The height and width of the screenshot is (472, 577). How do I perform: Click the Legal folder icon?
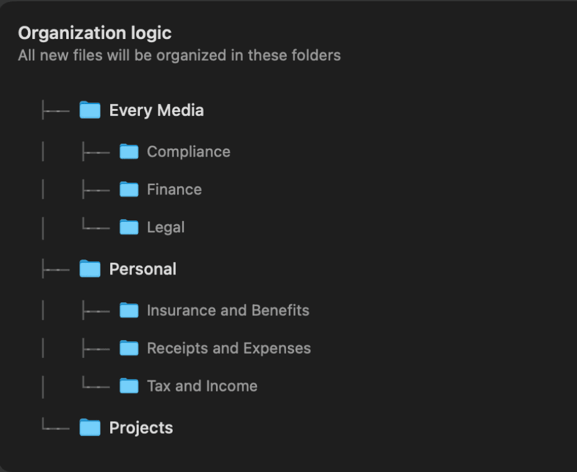(129, 227)
